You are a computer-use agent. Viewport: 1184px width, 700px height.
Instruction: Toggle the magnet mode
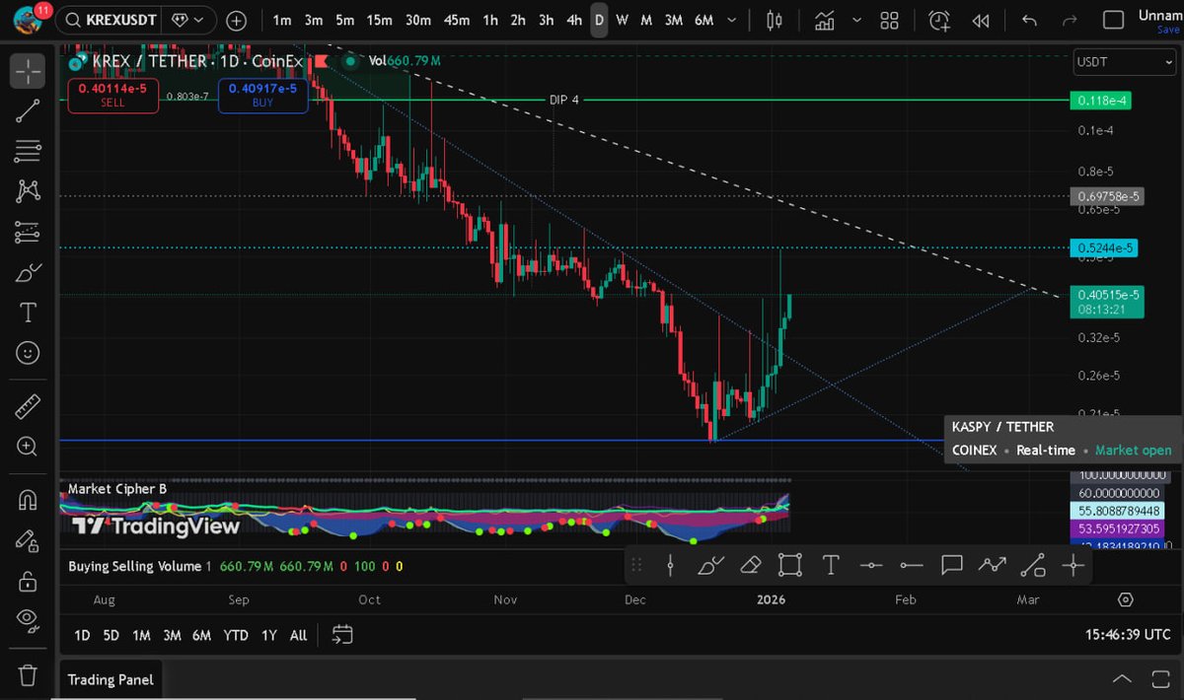pos(28,500)
